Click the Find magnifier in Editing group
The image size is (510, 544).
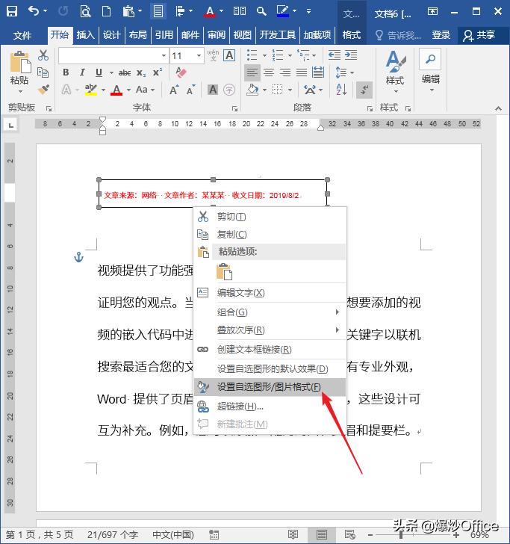tap(430, 59)
